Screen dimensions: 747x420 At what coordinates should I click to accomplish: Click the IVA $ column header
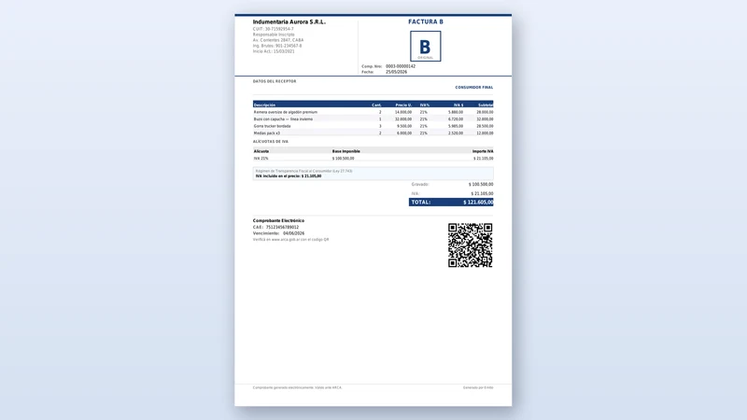pos(458,105)
